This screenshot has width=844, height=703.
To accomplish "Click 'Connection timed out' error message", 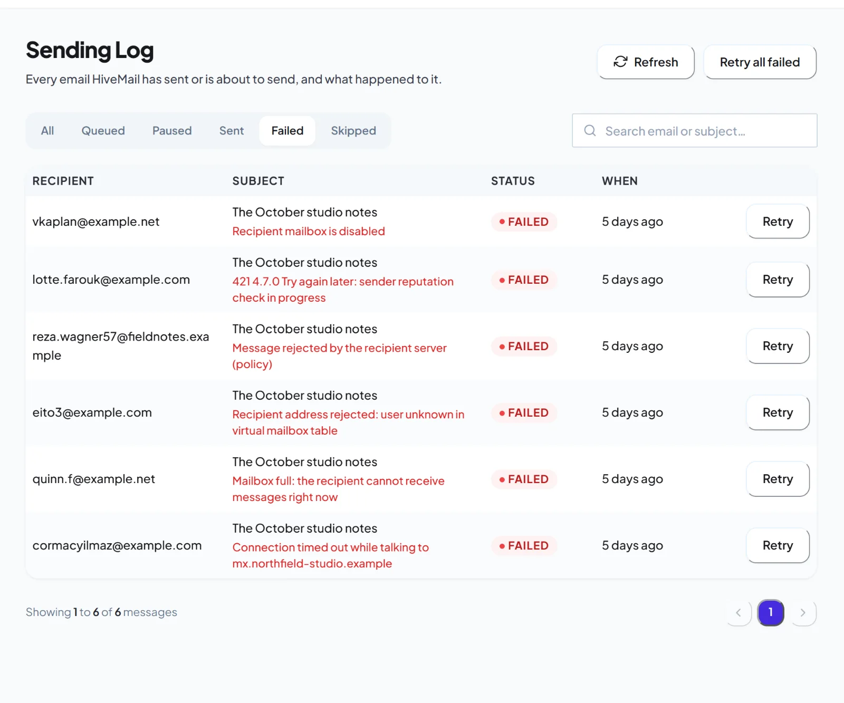I will tap(331, 555).
